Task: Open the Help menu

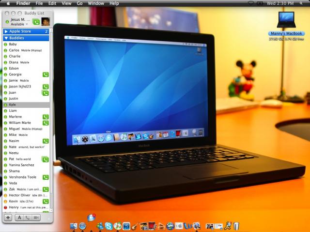Action: click(x=114, y=3)
